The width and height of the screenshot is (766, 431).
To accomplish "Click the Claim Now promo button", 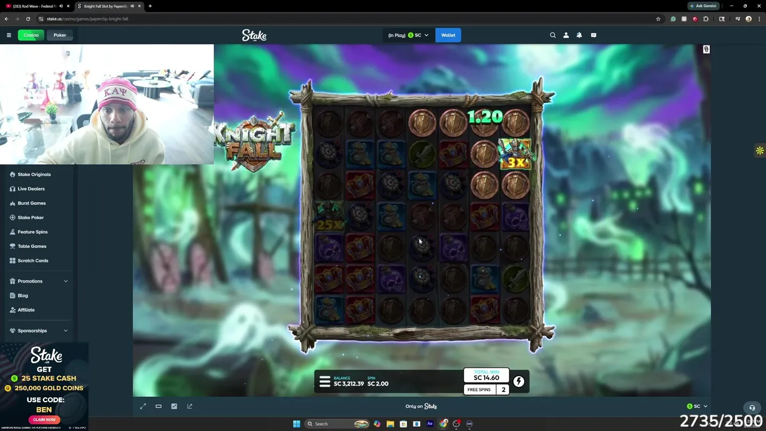I will (x=44, y=420).
